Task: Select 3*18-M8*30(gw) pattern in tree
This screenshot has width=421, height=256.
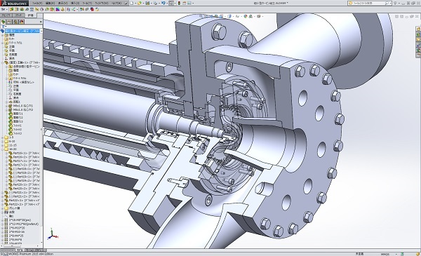Action: 18,220
